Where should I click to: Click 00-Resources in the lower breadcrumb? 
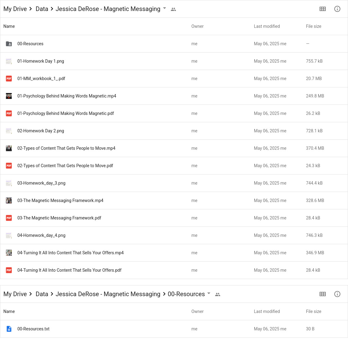point(186,294)
